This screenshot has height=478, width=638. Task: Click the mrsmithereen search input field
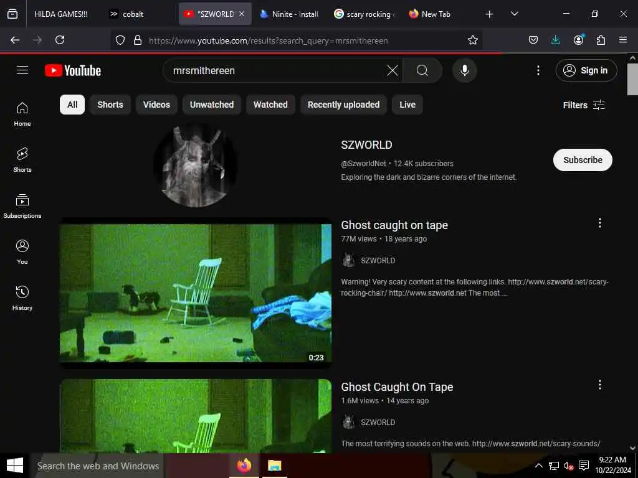[277, 70]
